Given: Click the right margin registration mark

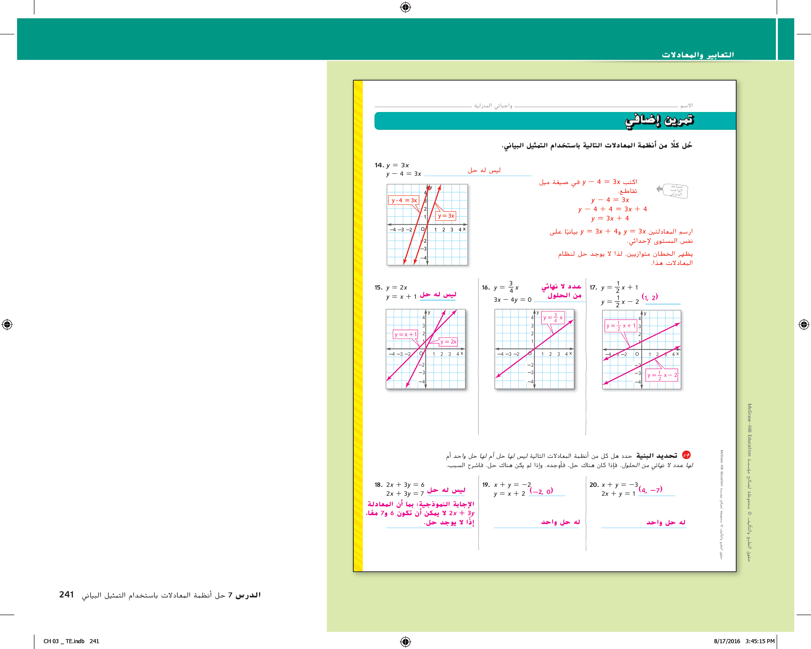Looking at the screenshot, I should point(803,324).
